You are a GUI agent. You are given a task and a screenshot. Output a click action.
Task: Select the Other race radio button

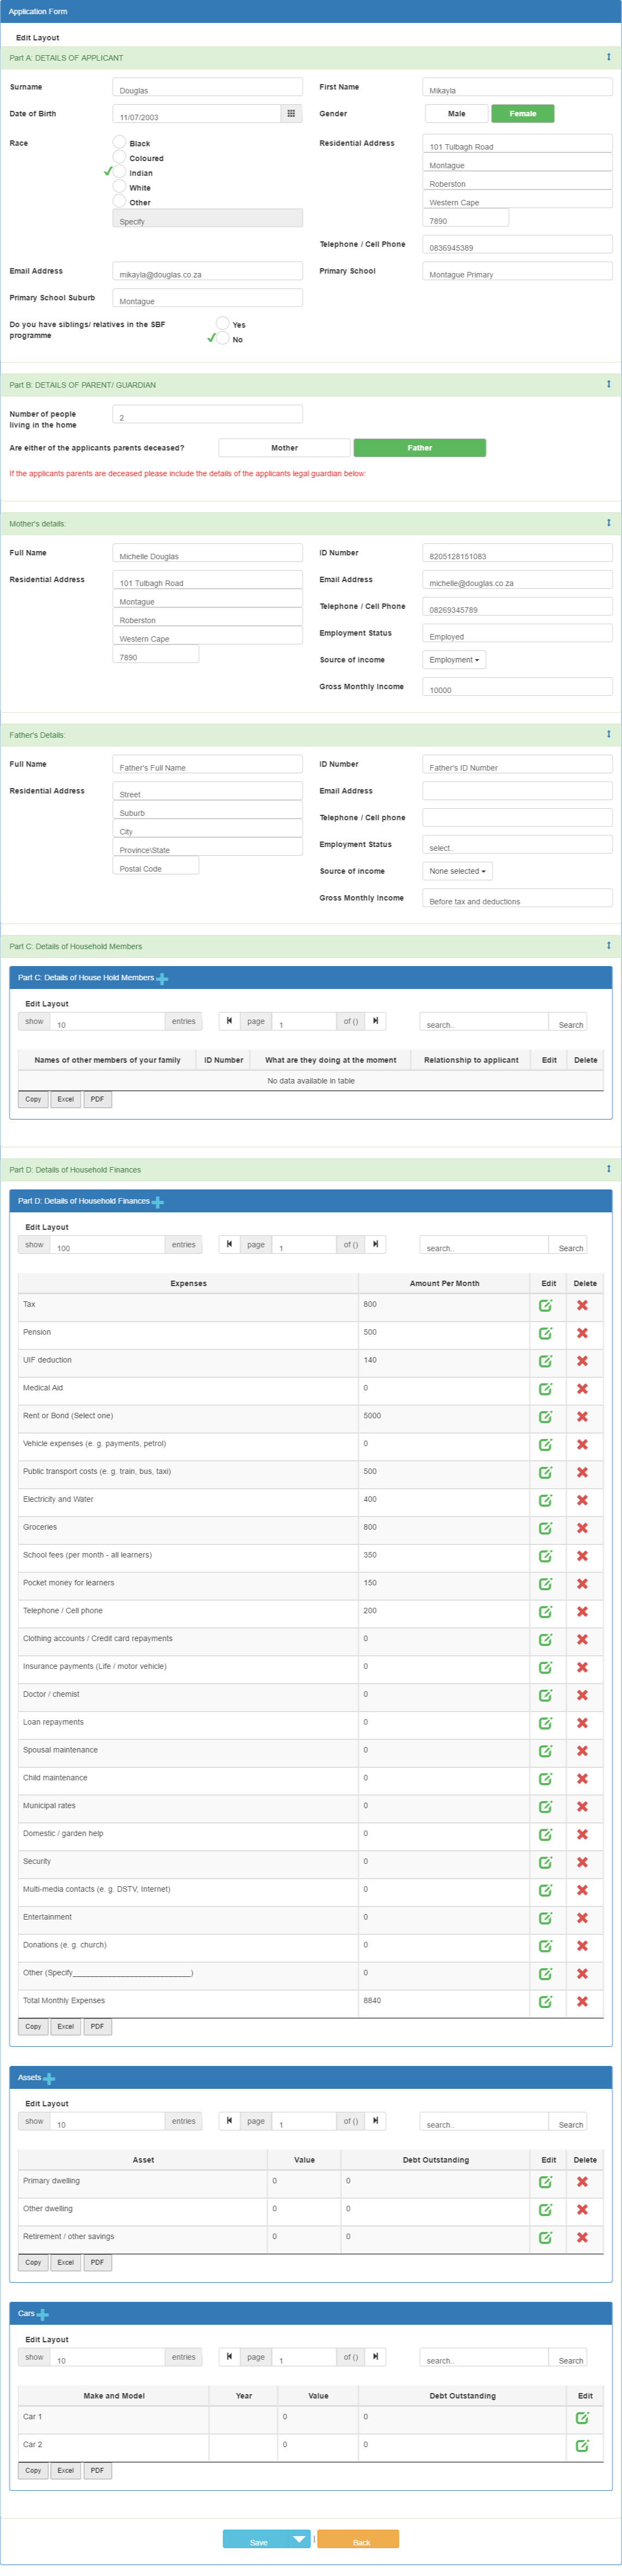(120, 201)
